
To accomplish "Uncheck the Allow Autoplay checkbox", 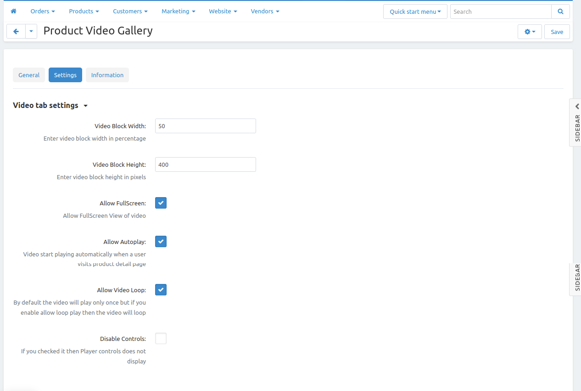I will coord(161,242).
